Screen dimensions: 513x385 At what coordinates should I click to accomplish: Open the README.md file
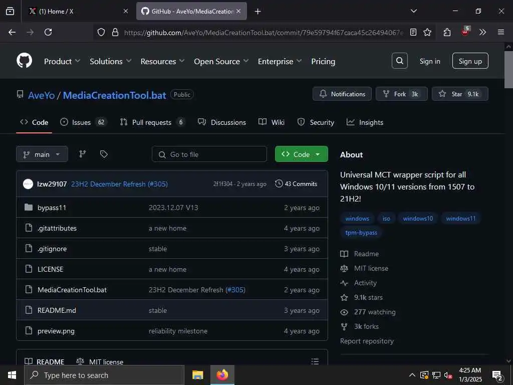[57, 310]
